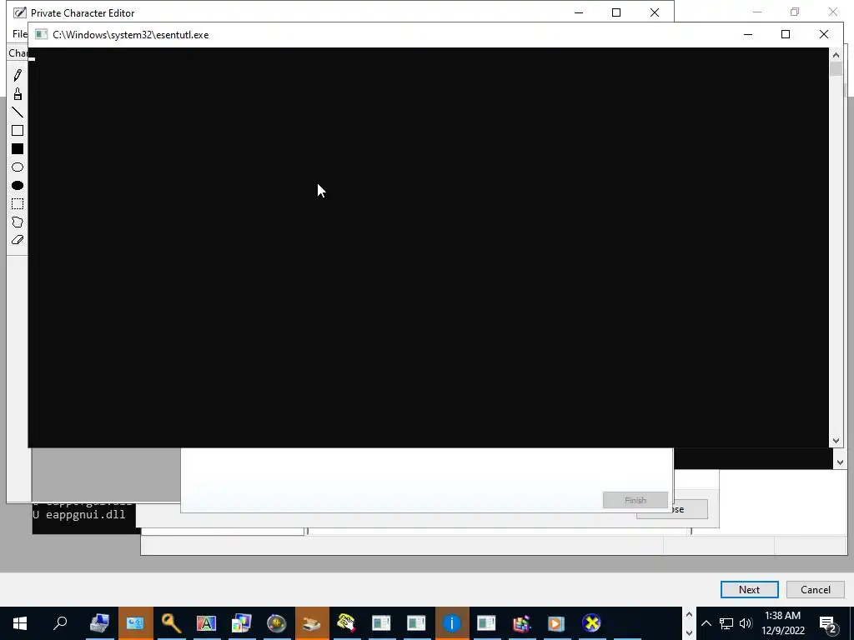Open the File menu in Private Character Editor

coord(20,33)
